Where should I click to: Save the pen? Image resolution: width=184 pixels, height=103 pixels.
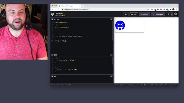click(134, 14)
